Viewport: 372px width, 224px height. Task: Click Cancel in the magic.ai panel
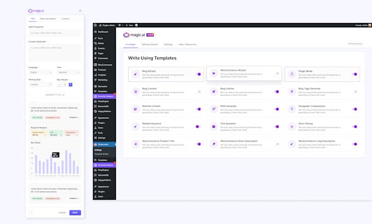coord(62,212)
